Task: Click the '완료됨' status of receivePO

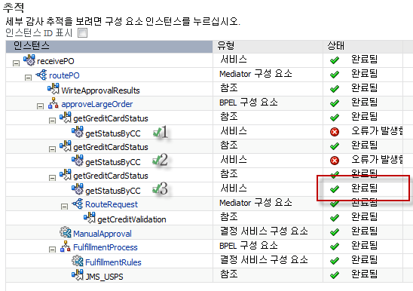Action: click(365, 59)
